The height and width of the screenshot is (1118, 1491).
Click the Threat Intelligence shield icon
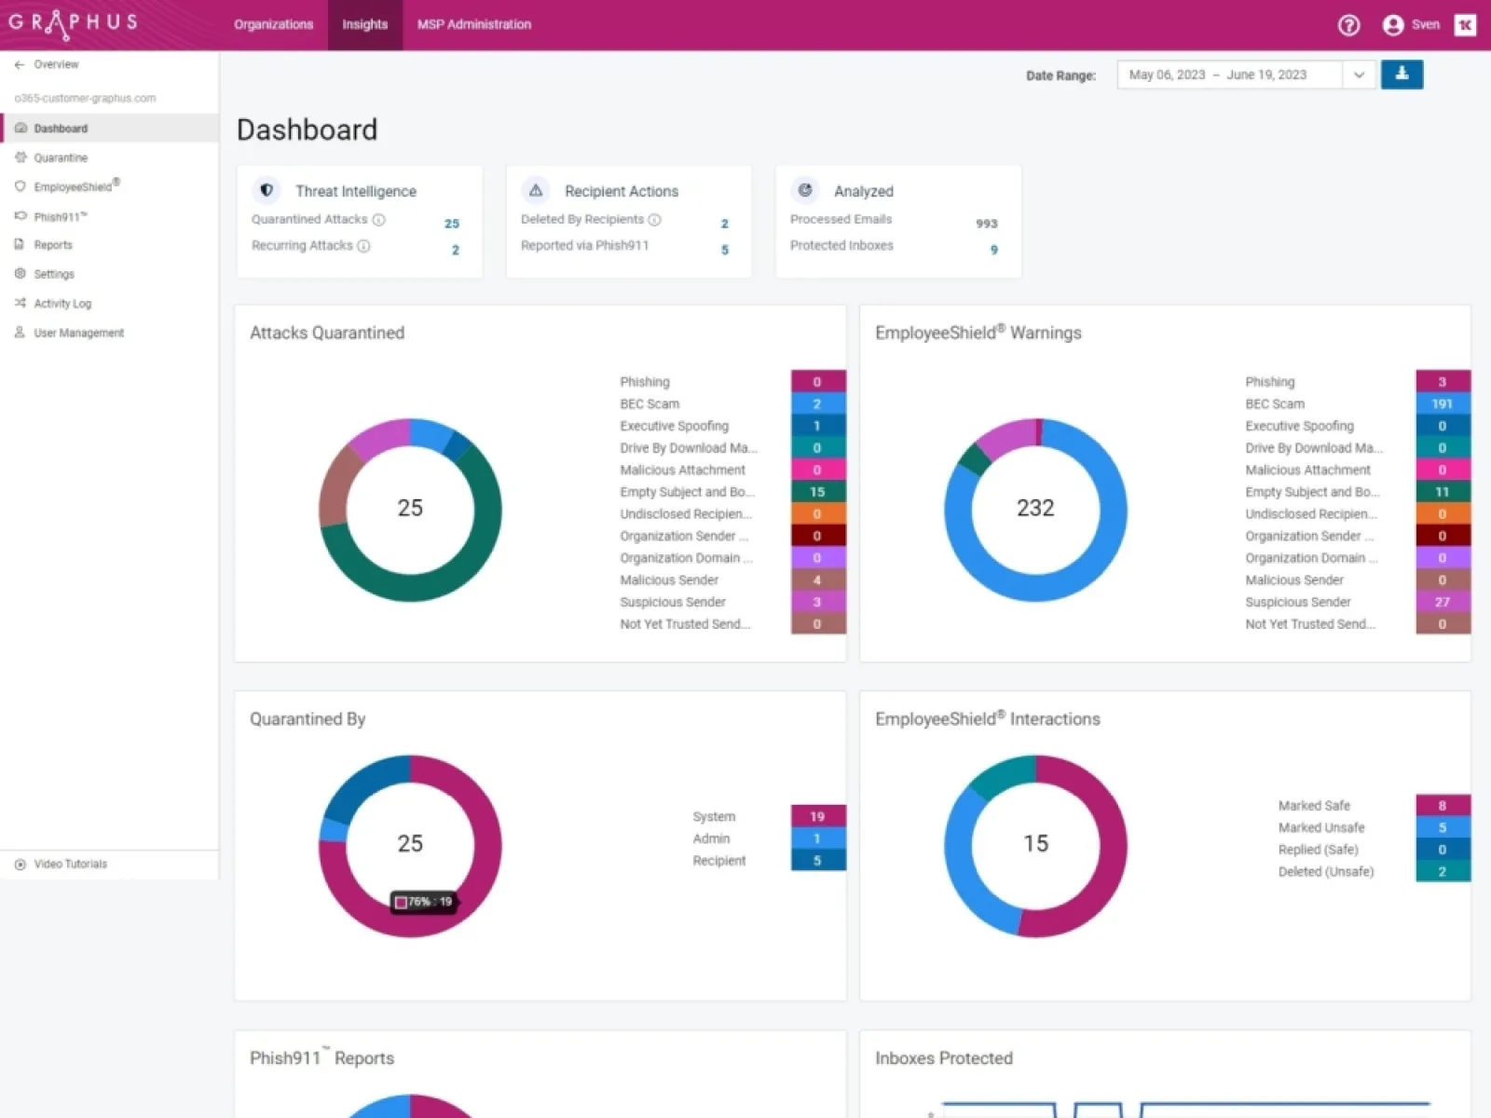click(267, 190)
